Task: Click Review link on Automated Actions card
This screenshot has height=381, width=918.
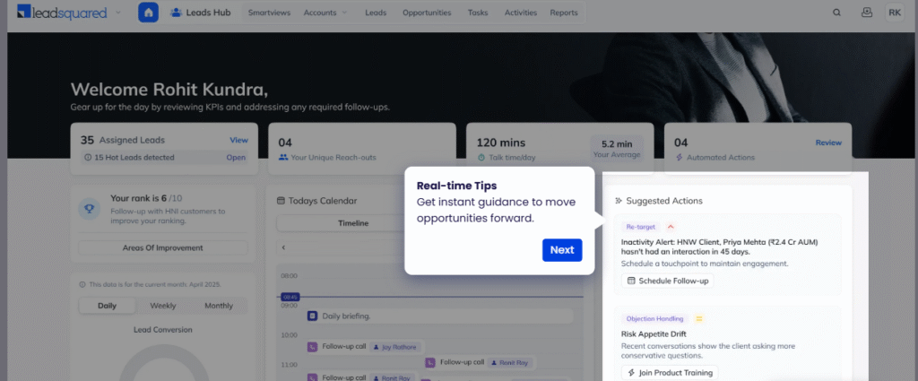Action: coord(828,143)
